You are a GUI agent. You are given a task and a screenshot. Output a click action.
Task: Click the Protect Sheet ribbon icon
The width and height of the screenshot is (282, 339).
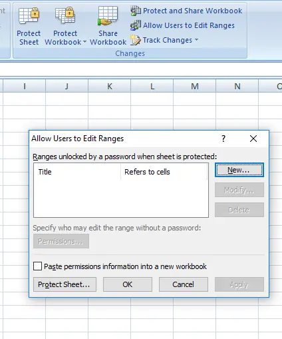click(29, 15)
